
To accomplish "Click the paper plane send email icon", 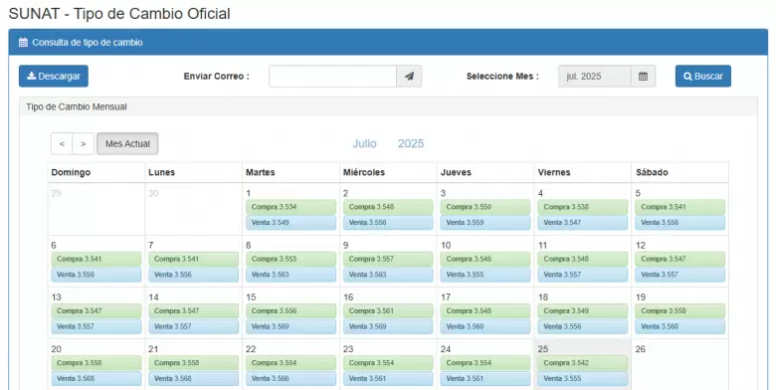I will pos(409,77).
